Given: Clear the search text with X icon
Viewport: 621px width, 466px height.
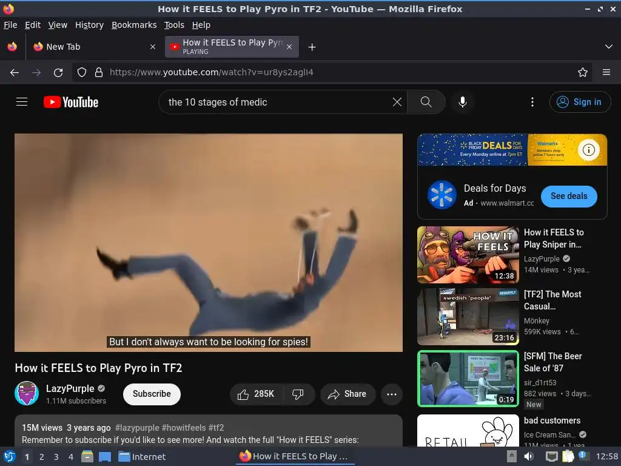Looking at the screenshot, I should pos(397,102).
